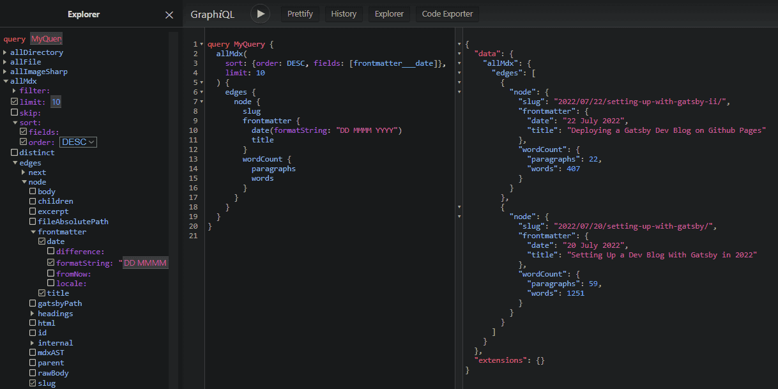Viewport: 778px width, 389px height.
Task: Open the History panel
Action: coord(344,13)
